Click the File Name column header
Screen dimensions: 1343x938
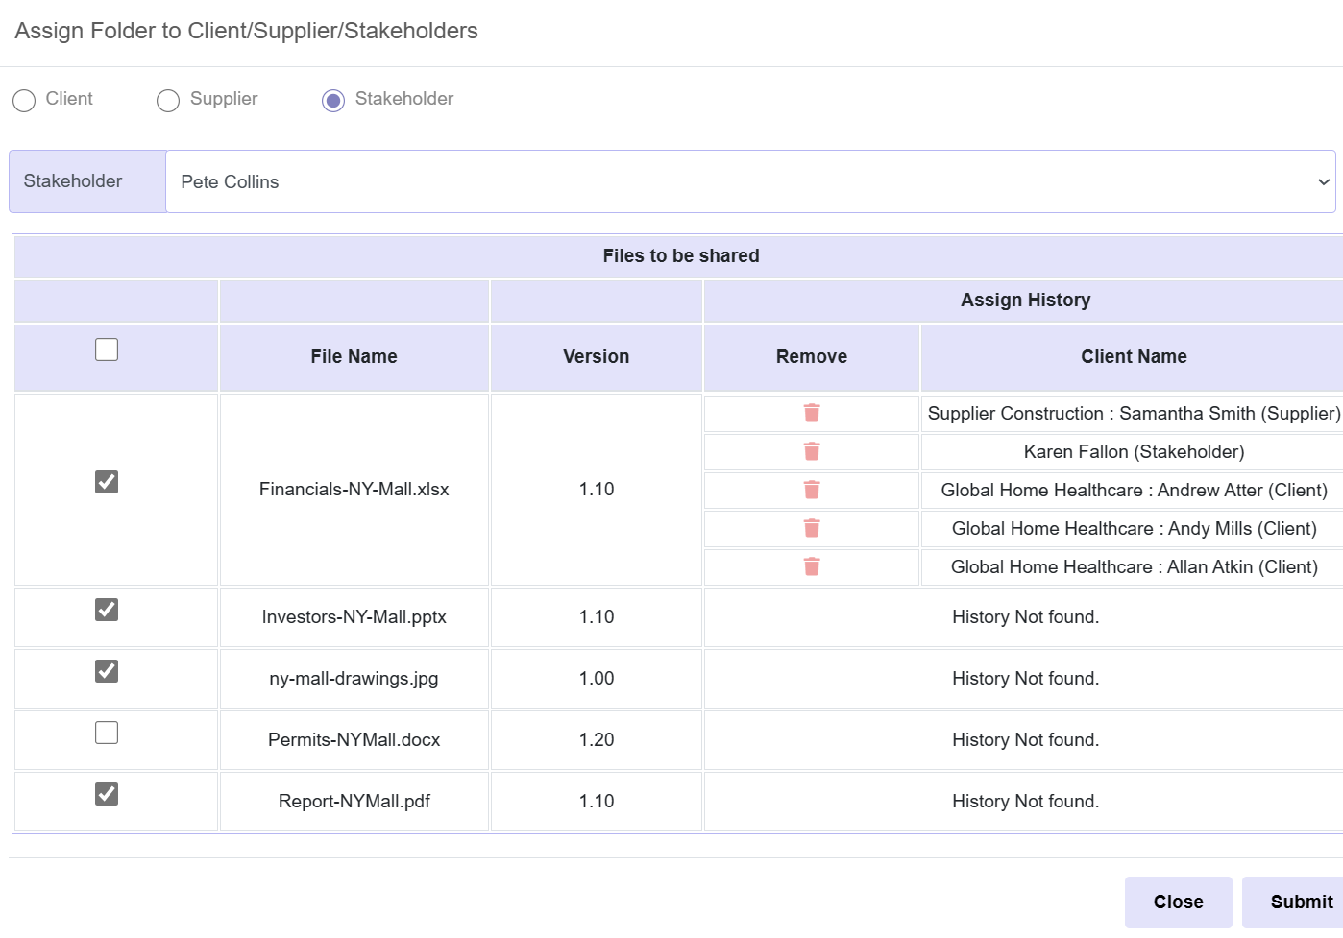tap(354, 357)
